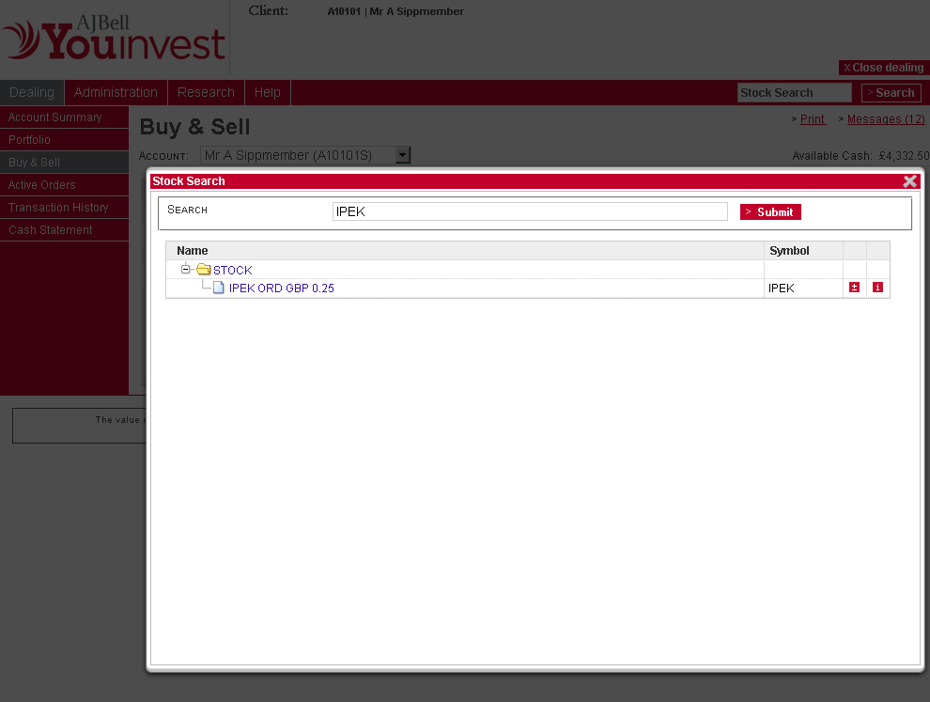Open the Dealing menu tab
Screen dimensions: 930x702
point(32,92)
